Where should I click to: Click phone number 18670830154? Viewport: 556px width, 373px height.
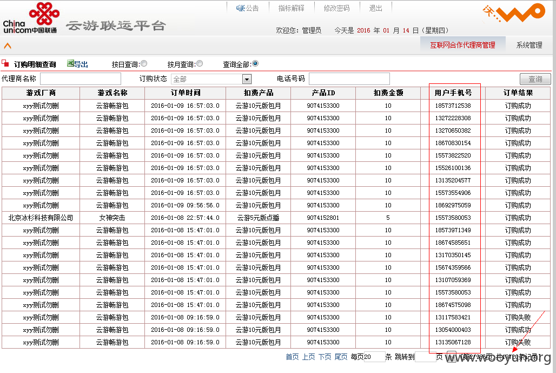pos(453,143)
